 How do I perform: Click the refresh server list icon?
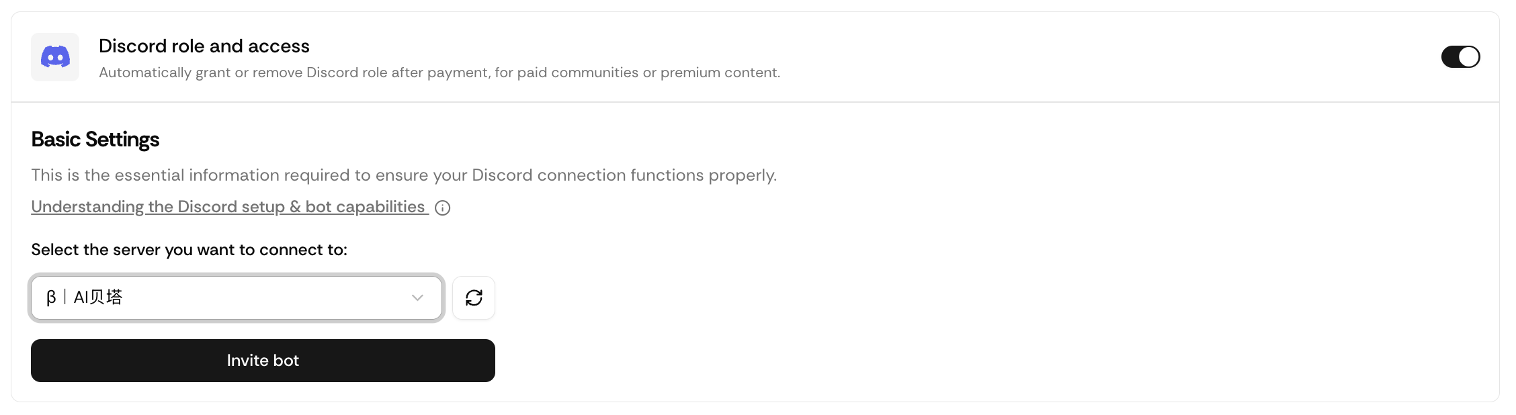click(474, 297)
